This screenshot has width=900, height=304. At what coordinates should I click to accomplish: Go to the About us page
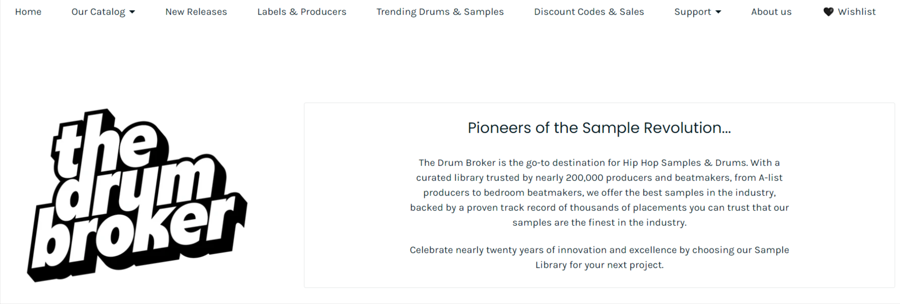coord(771,11)
